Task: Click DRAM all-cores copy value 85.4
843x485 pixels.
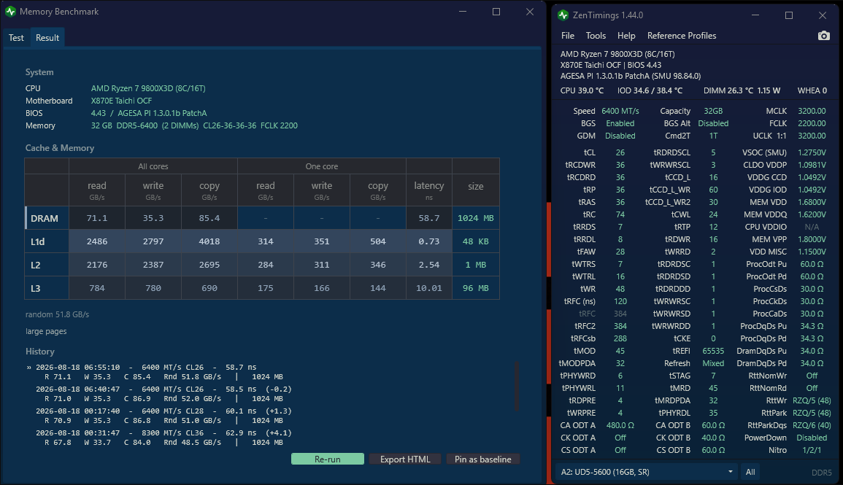Action: (x=209, y=218)
